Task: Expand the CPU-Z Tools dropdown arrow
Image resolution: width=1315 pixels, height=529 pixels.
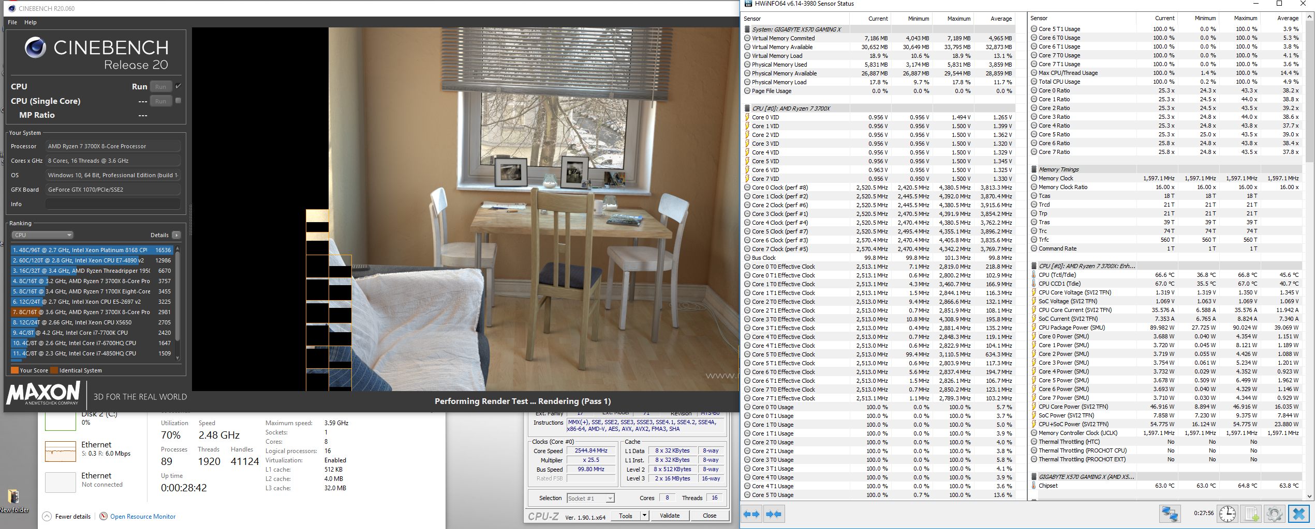Action: (644, 516)
